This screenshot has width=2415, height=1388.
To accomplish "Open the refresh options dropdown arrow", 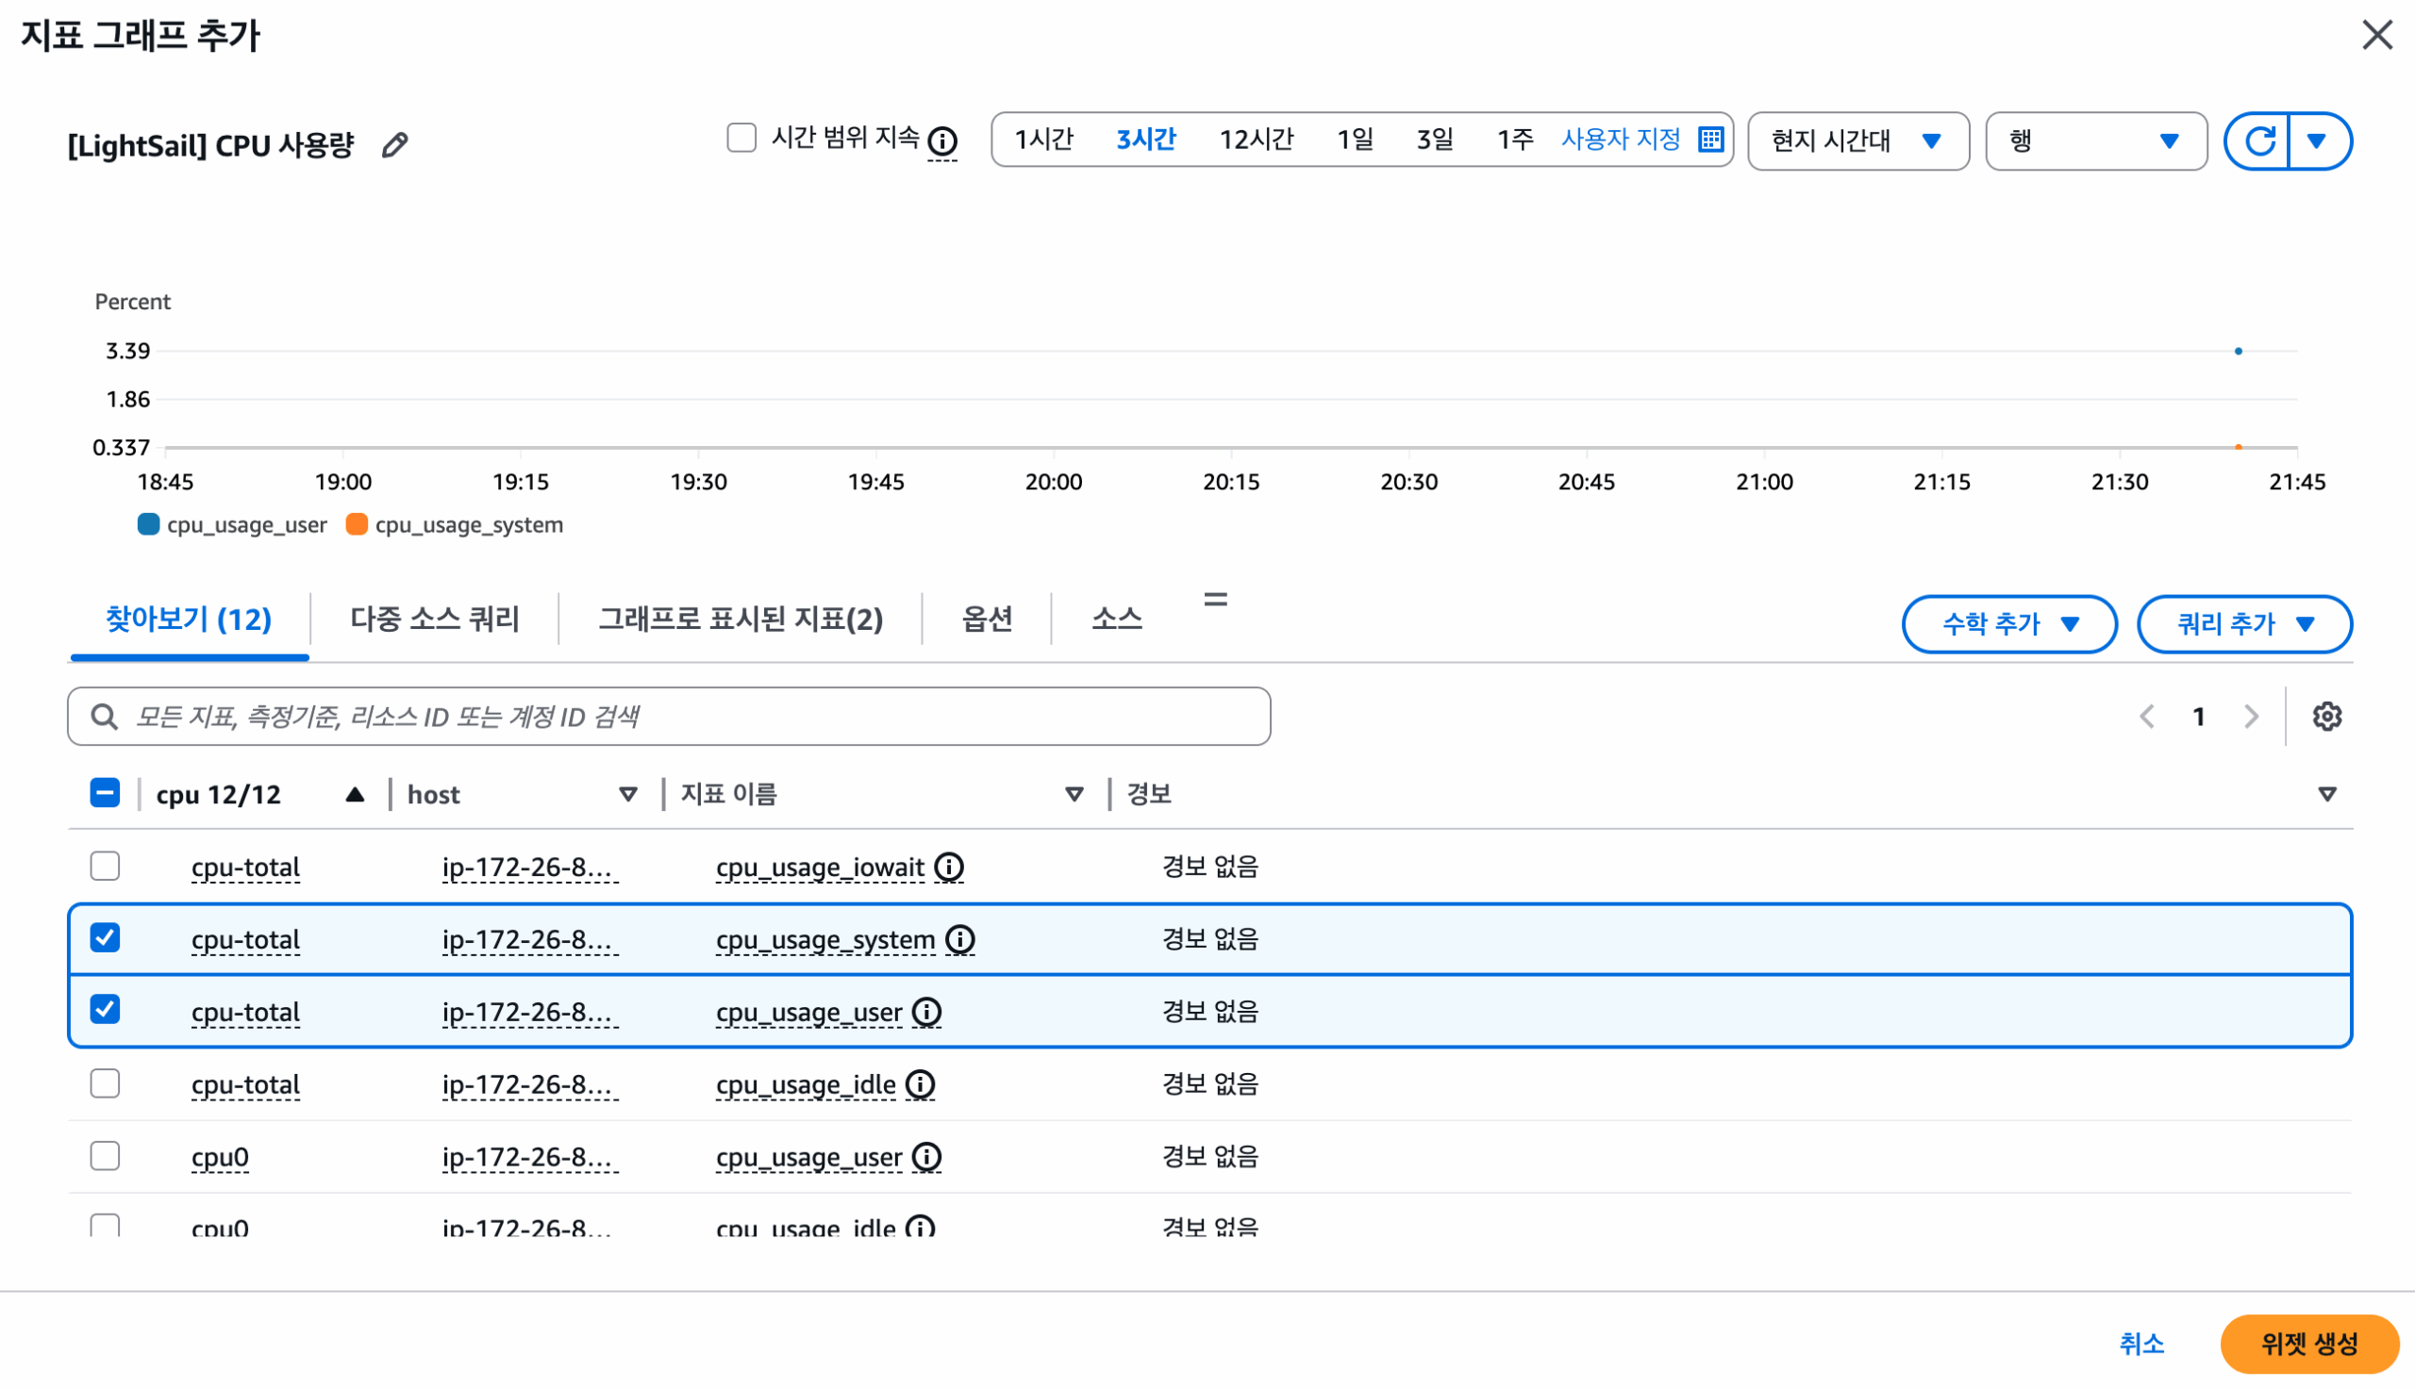I will (2318, 141).
